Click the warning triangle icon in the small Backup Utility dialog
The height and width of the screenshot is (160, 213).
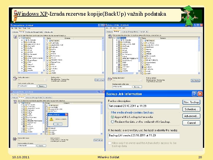coord(51,119)
